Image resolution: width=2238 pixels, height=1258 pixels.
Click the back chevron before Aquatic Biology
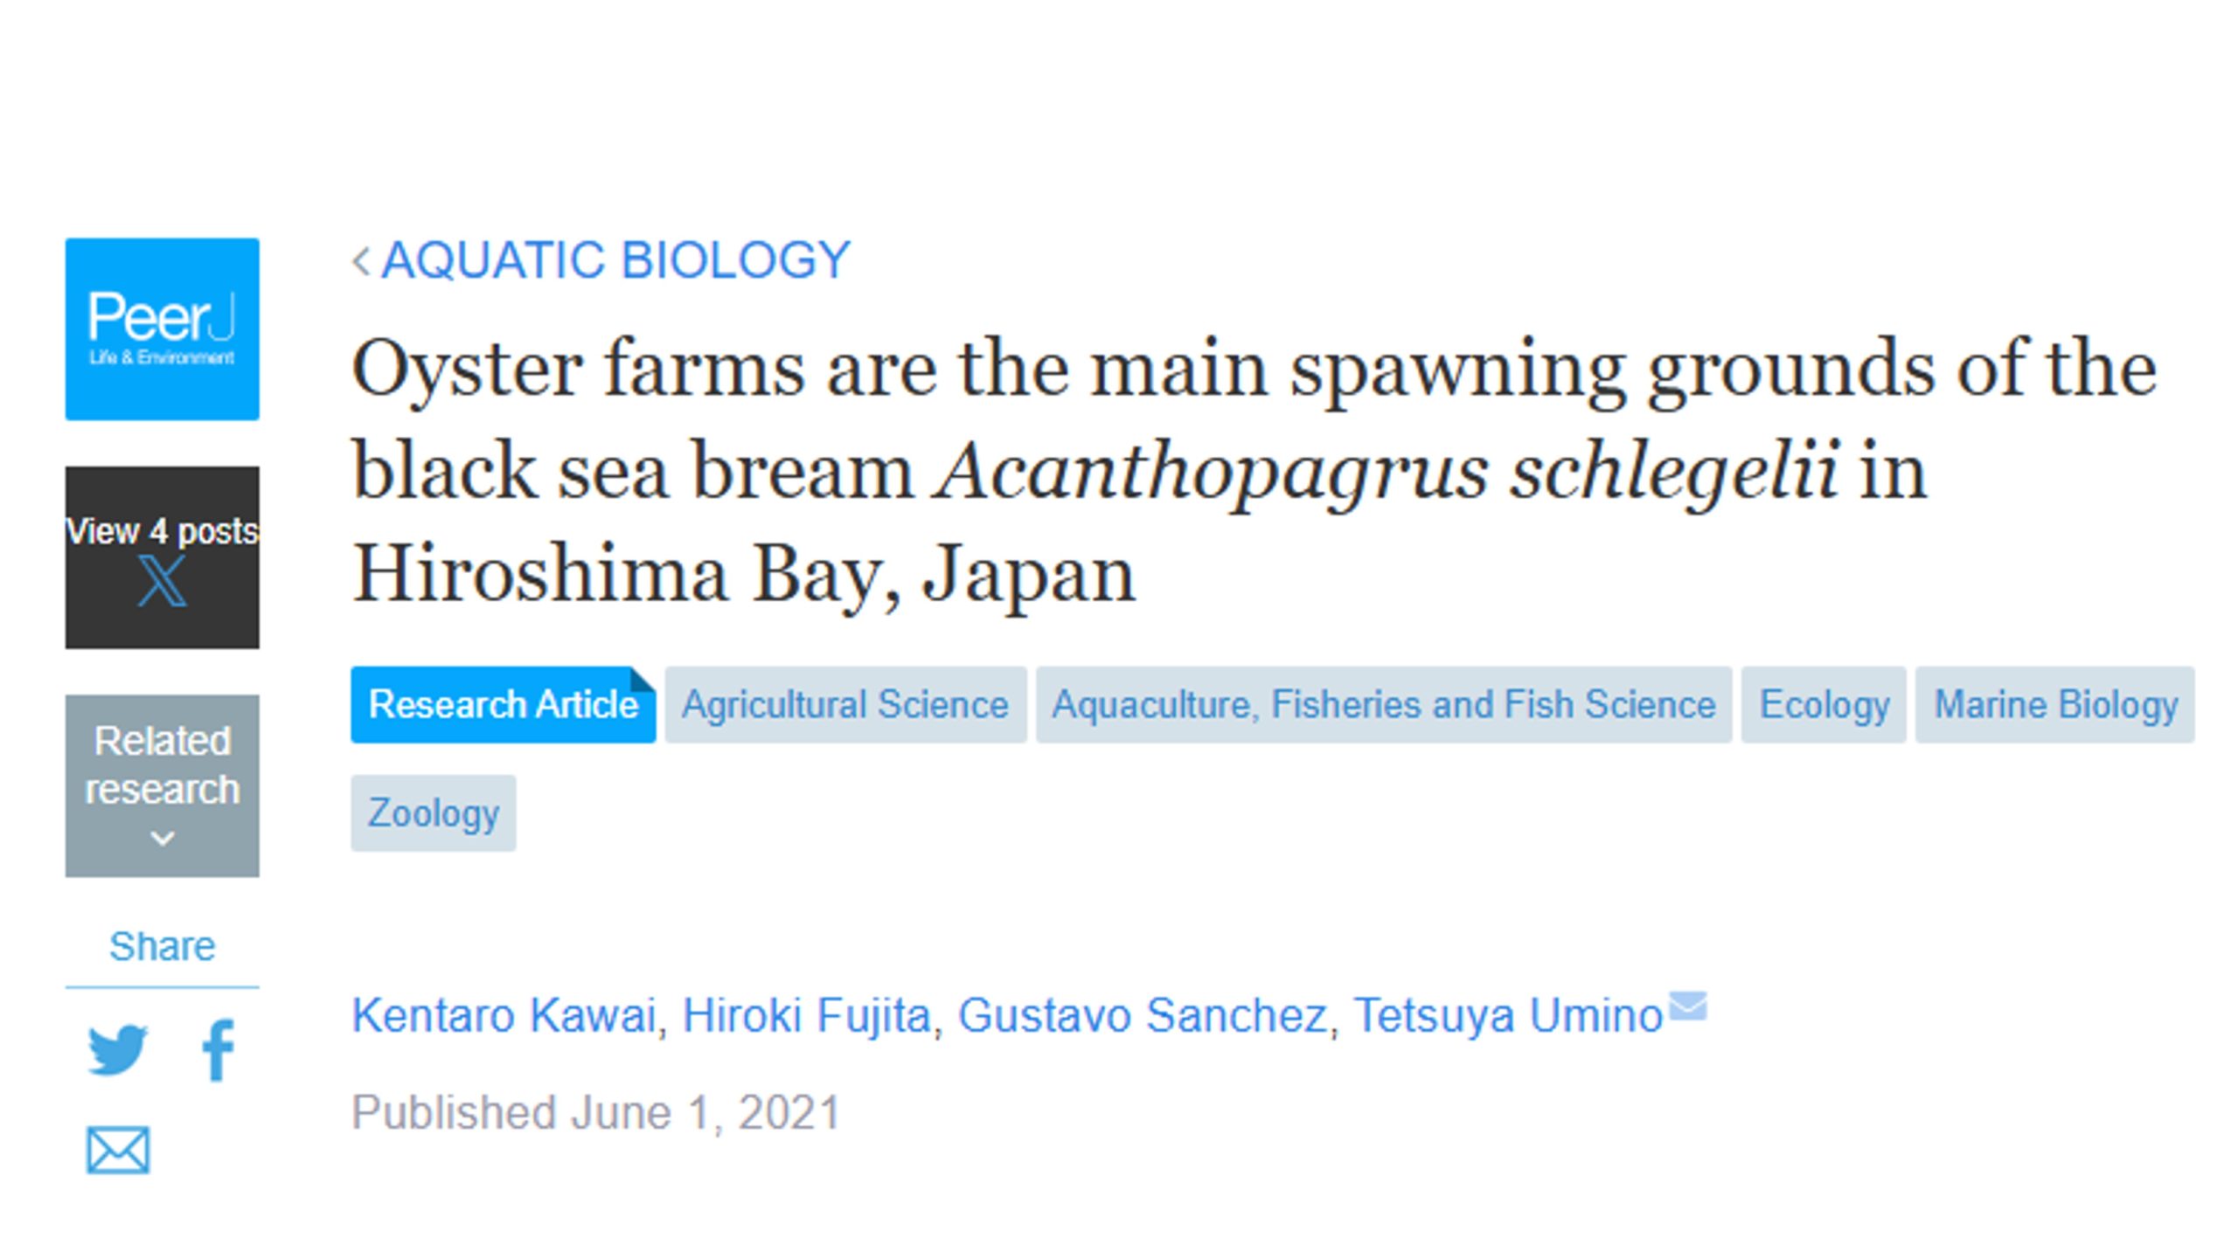click(x=361, y=260)
